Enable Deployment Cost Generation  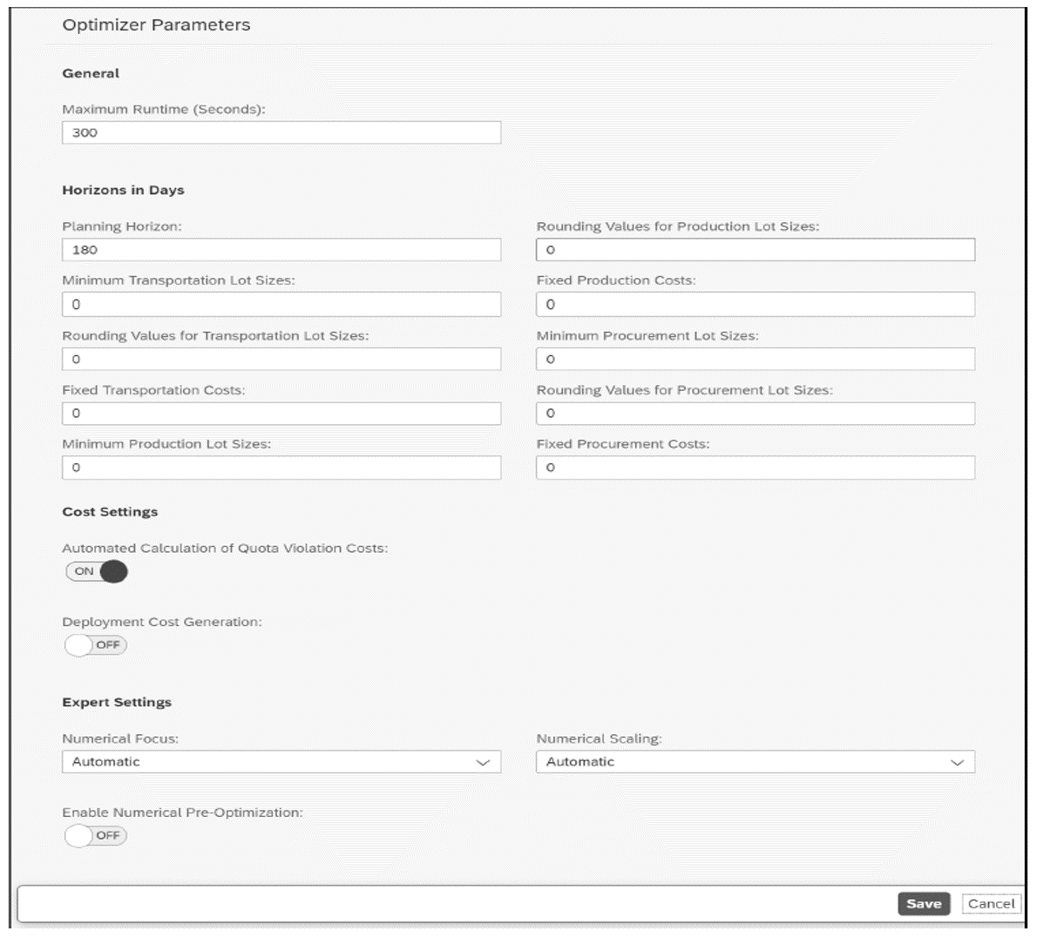[x=97, y=644]
